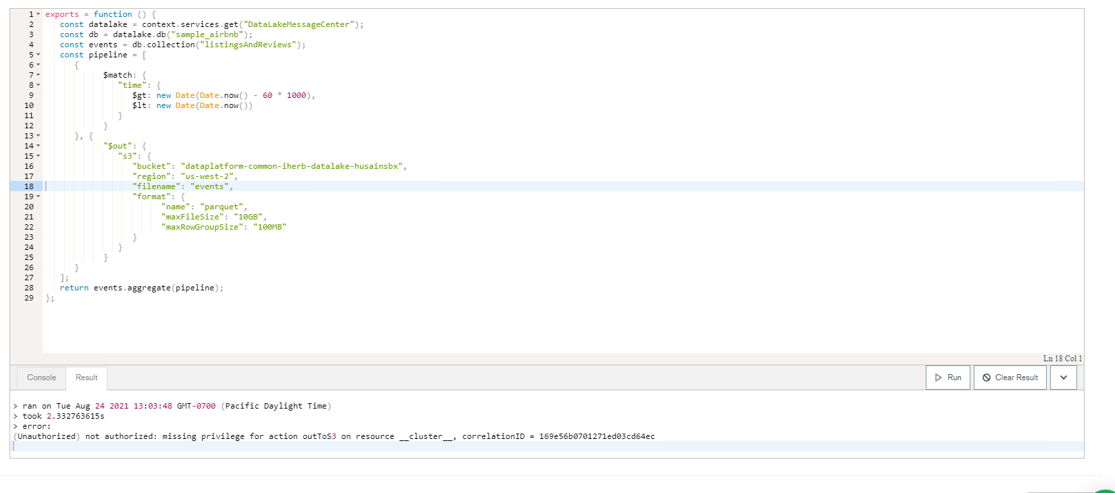This screenshot has height=493, width=1115.
Task: Click the "maxFileSize" line in the editor
Action: [214, 217]
